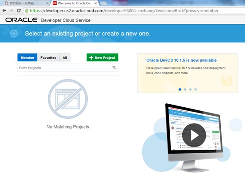Select the fourth carousel dot
This screenshot has width=245, height=177.
click(x=195, y=89)
